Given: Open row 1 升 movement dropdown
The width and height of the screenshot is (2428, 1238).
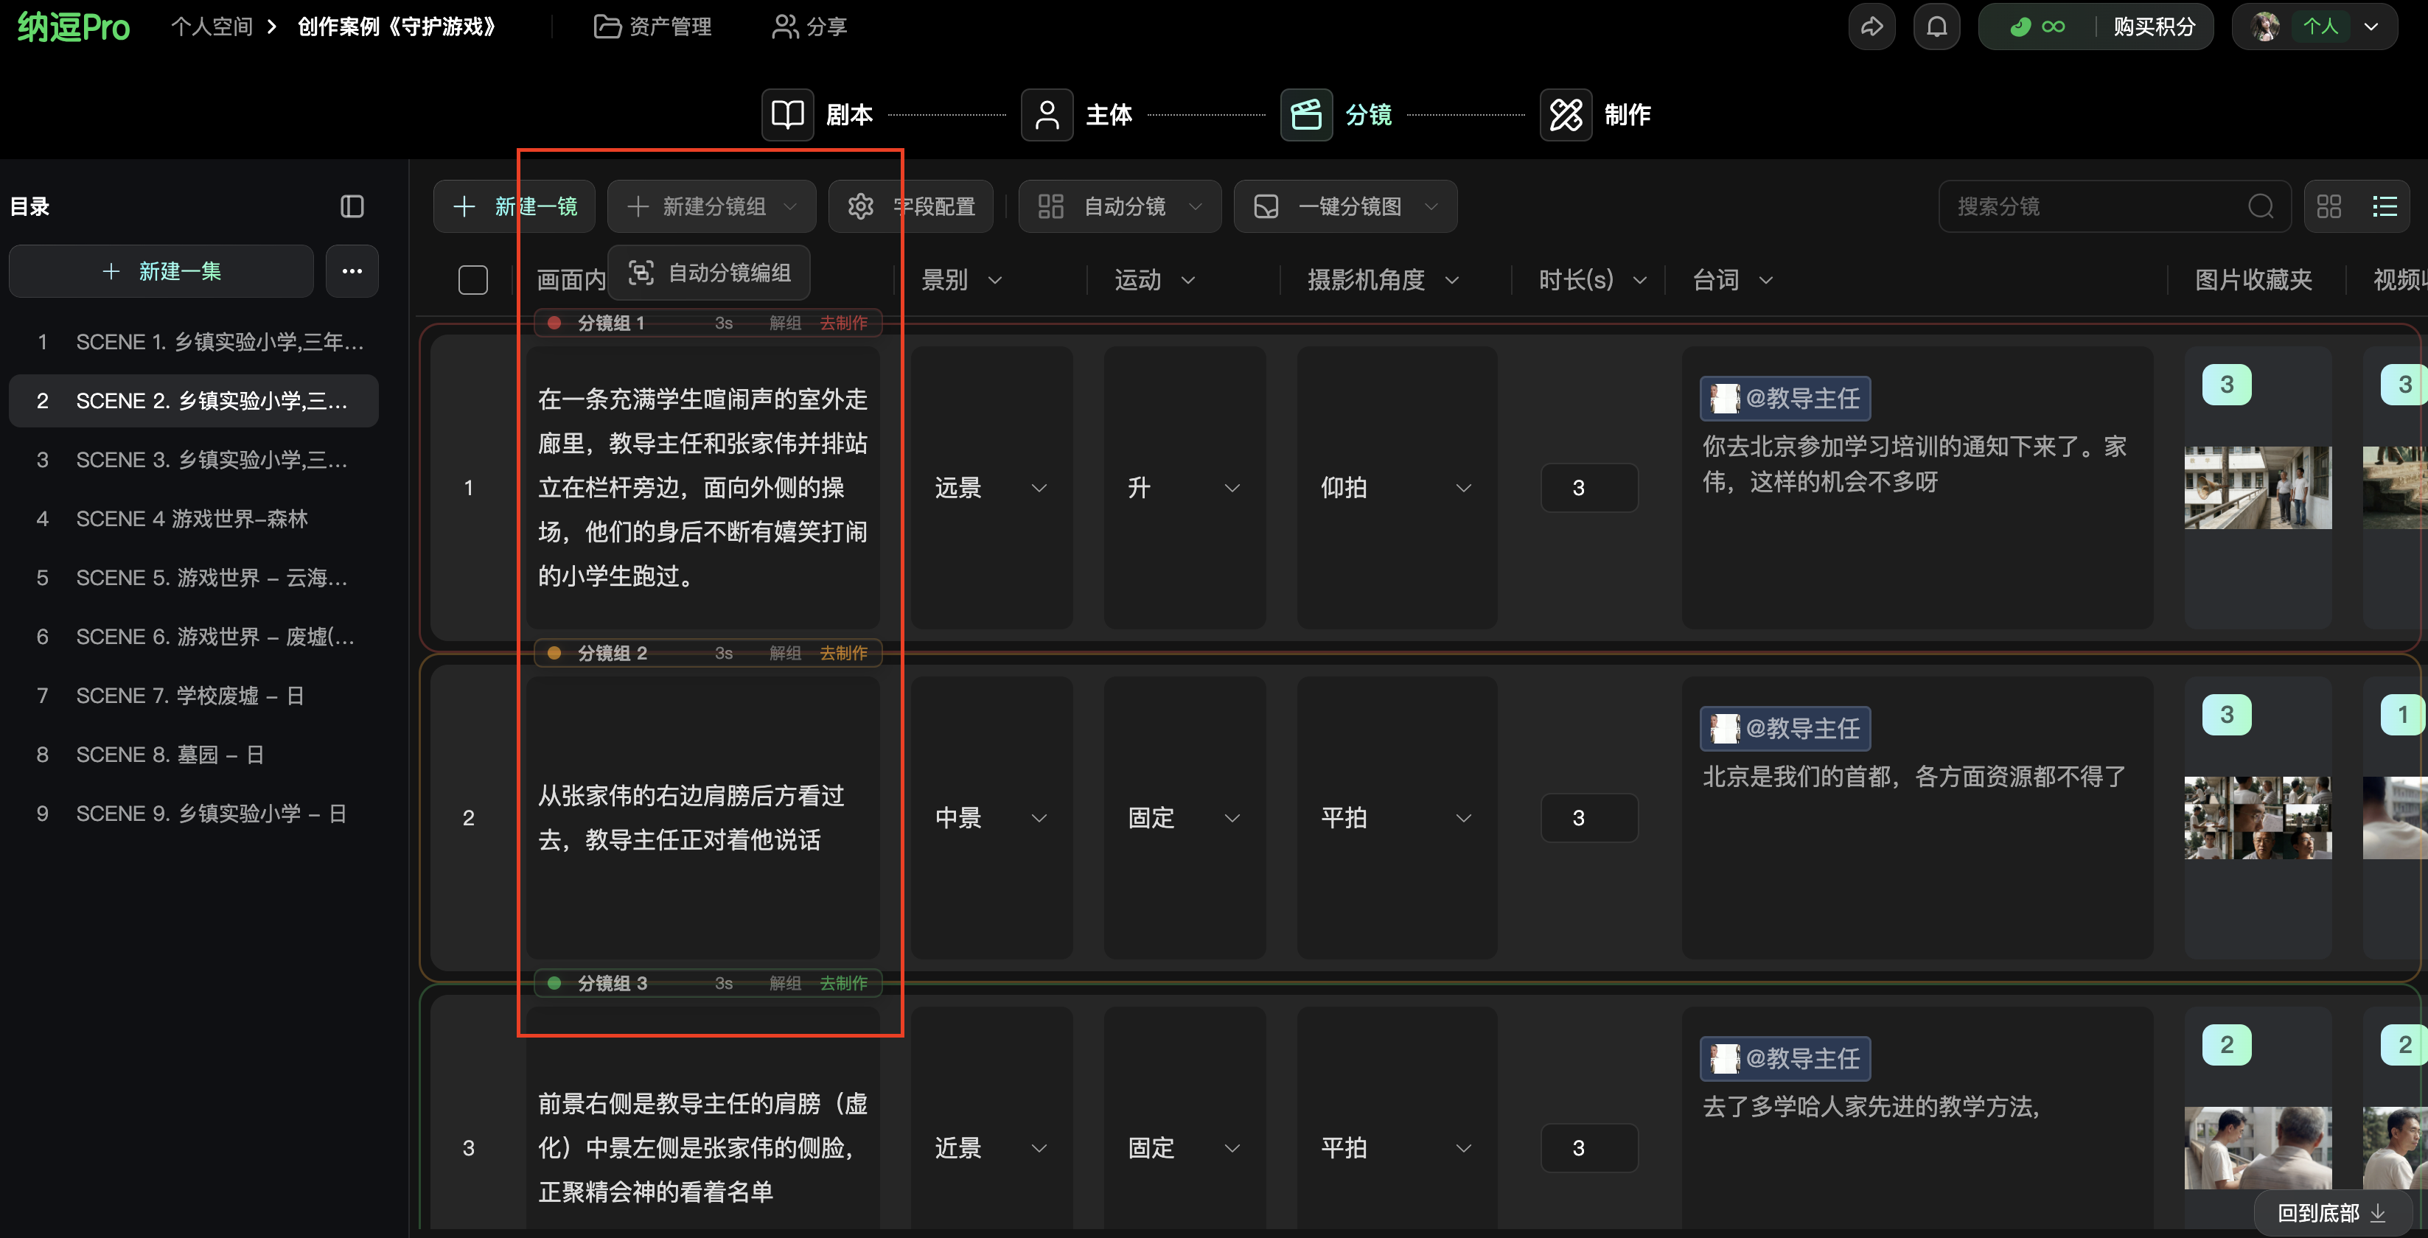Looking at the screenshot, I should [1184, 488].
